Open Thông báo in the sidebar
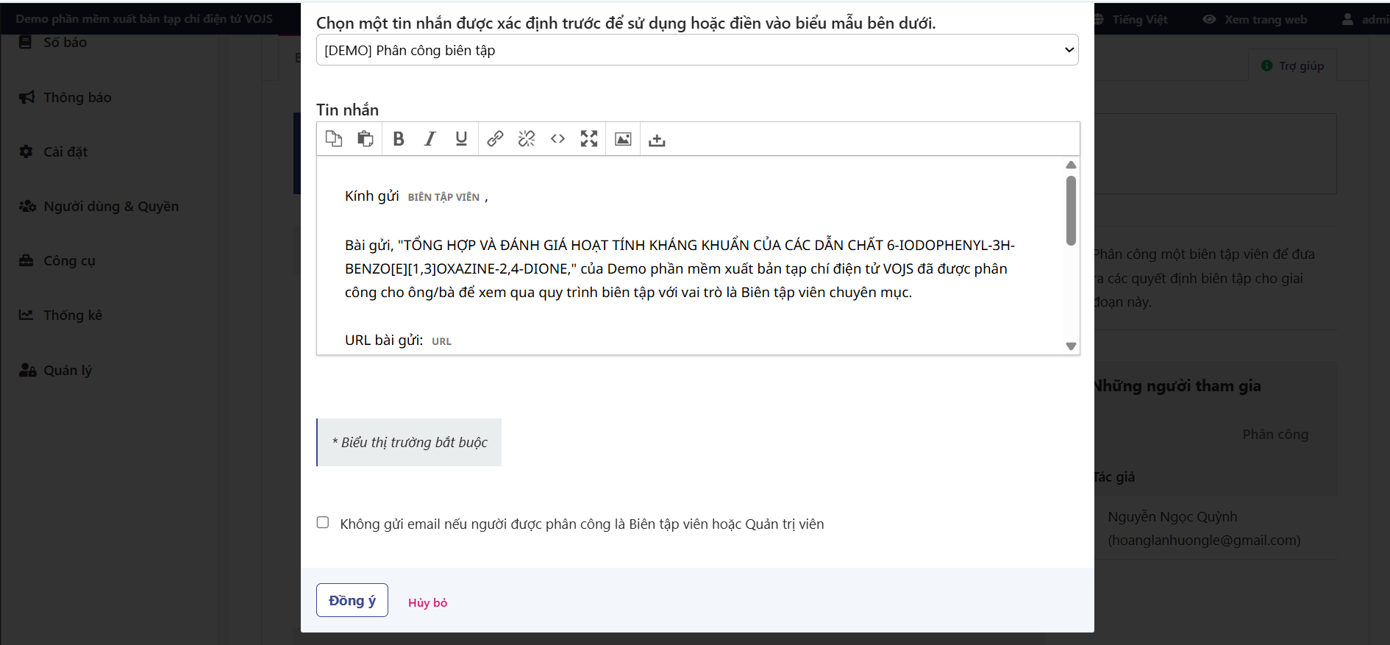The height and width of the screenshot is (645, 1390). pyautogui.click(x=77, y=97)
